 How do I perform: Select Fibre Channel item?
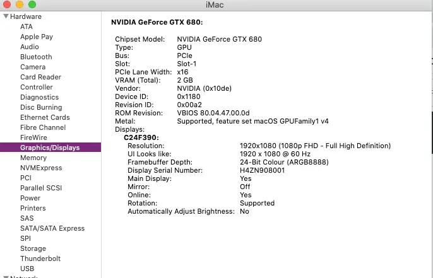pos(43,127)
